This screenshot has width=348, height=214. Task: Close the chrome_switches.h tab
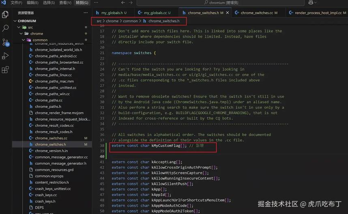coord(228,13)
